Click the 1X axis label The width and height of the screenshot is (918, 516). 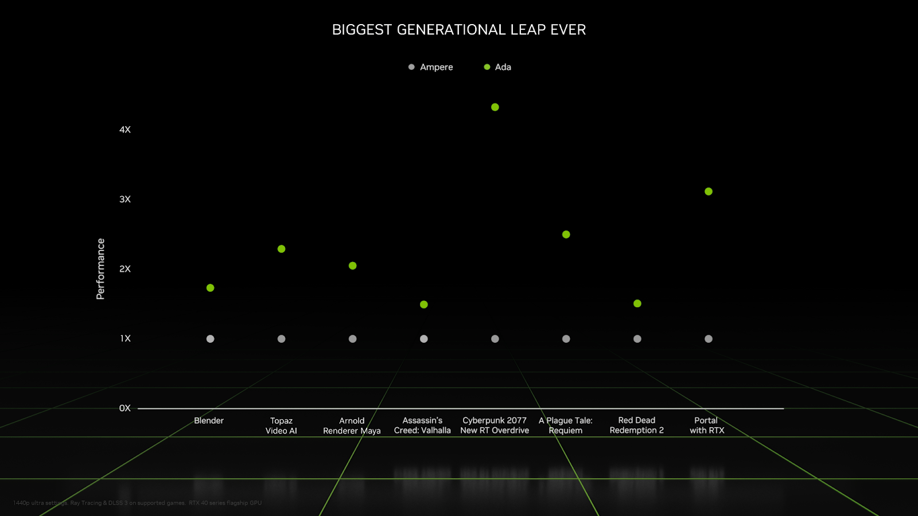125,339
